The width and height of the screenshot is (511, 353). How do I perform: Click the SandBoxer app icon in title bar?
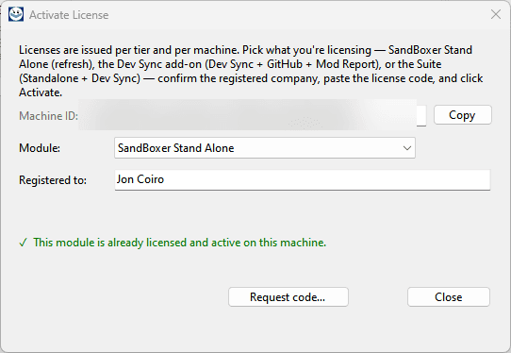click(x=16, y=14)
